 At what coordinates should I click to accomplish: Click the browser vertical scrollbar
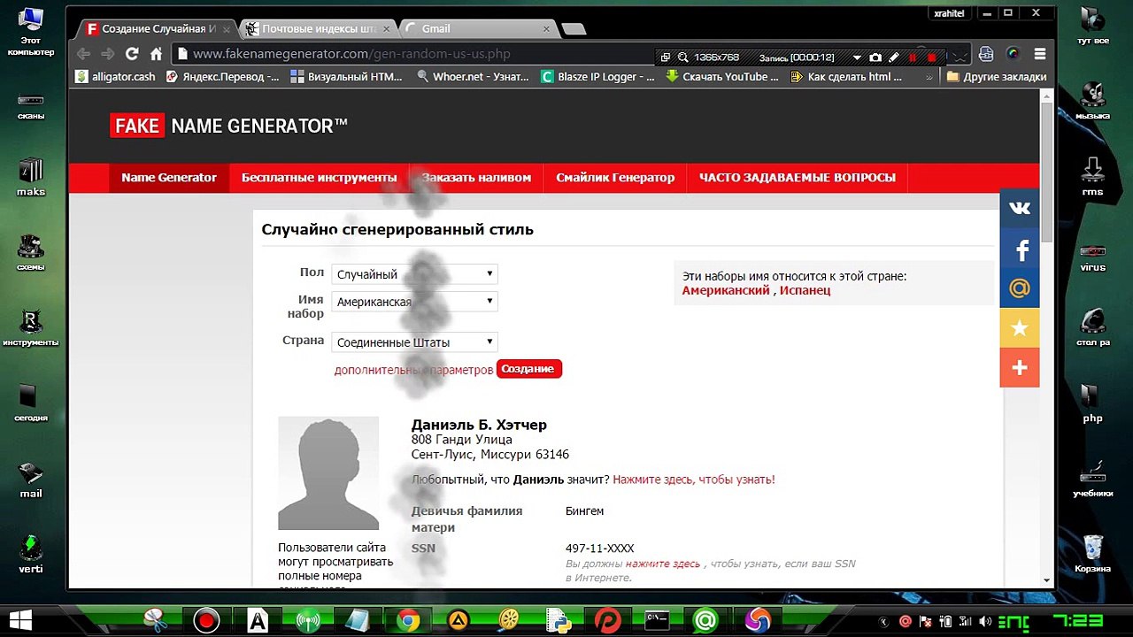pos(1046,173)
